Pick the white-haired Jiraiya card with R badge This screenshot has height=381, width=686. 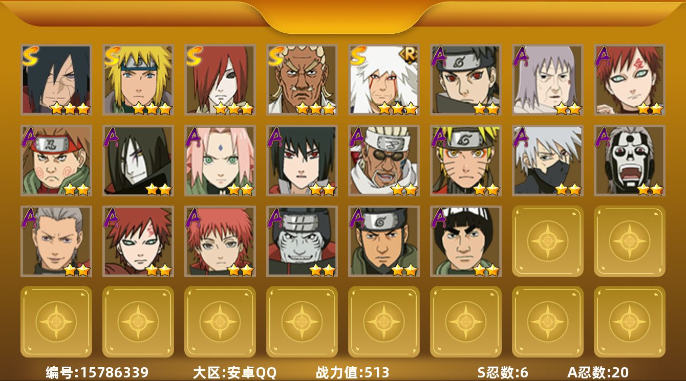(x=384, y=79)
